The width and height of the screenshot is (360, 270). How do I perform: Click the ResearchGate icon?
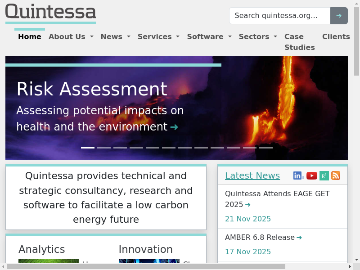click(x=324, y=175)
